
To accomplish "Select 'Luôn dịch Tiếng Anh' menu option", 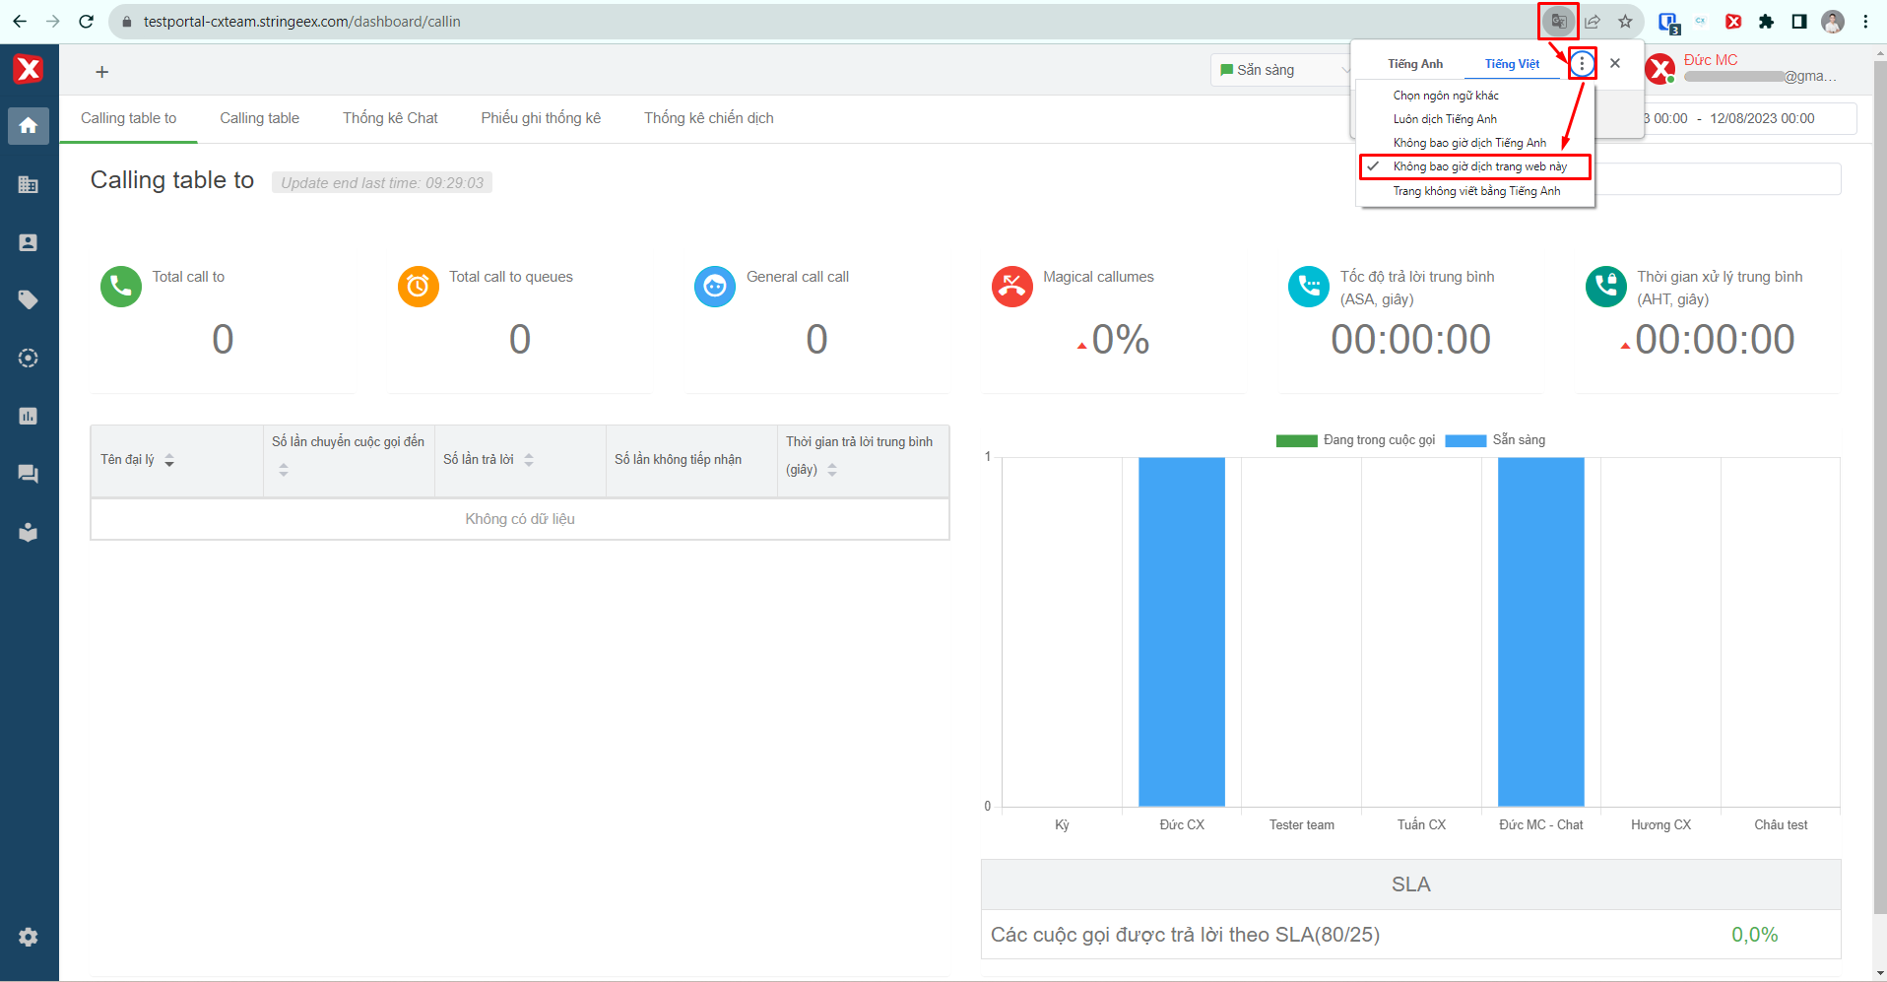I will (1444, 119).
